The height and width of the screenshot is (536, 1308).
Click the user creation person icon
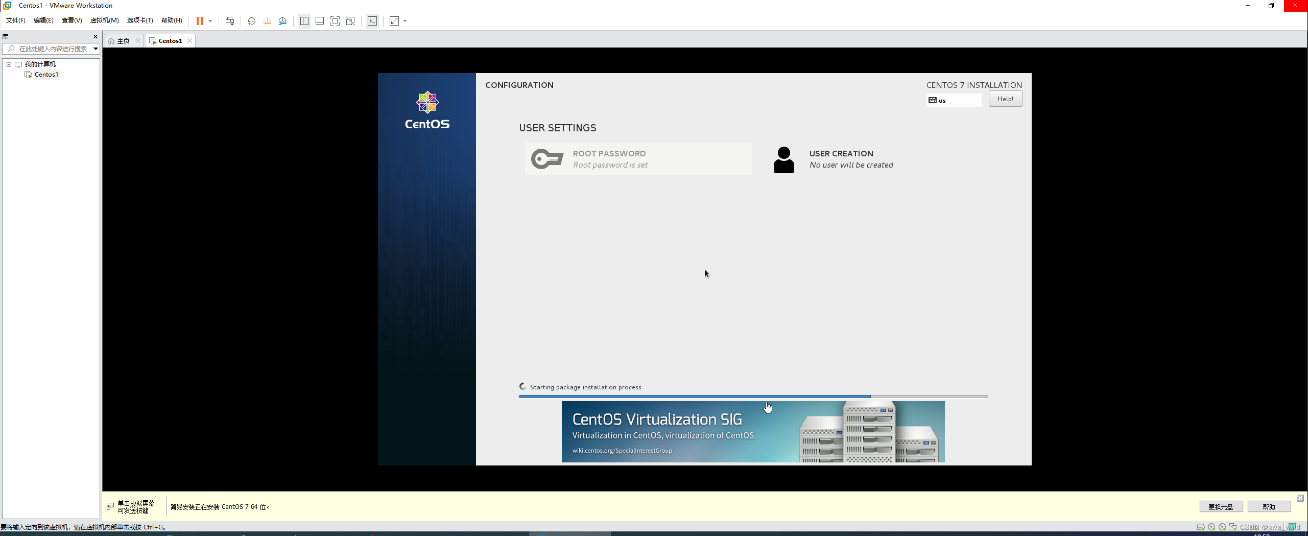(784, 160)
